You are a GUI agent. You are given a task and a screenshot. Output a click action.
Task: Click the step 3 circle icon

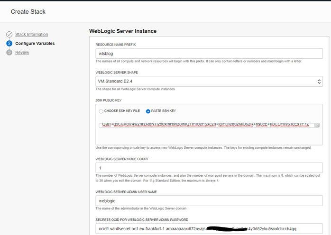(9, 52)
